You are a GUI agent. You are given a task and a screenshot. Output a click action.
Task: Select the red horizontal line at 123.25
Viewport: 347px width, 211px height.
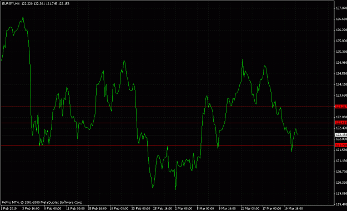168,107
